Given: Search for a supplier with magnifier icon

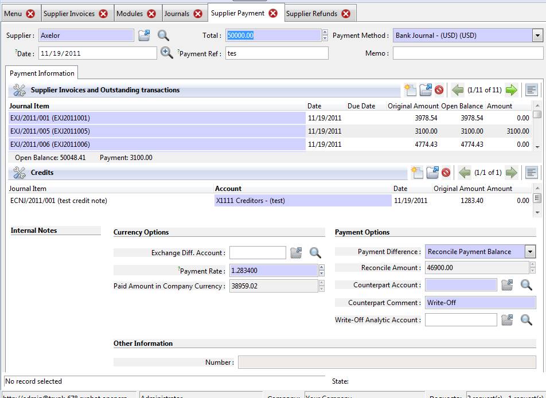Looking at the screenshot, I should coord(163,36).
